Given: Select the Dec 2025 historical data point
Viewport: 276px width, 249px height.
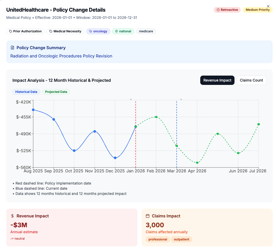Looking at the screenshot, I should coord(115,158).
